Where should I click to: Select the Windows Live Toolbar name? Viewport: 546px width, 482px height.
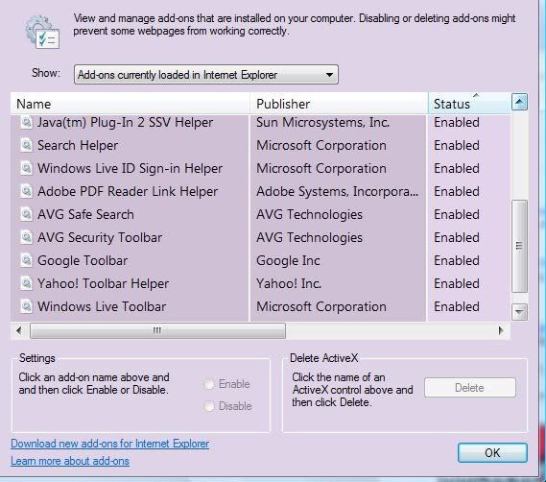tap(102, 306)
